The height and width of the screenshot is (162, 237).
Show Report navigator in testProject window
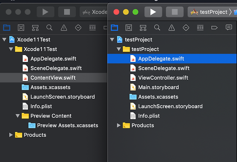pos(229,27)
